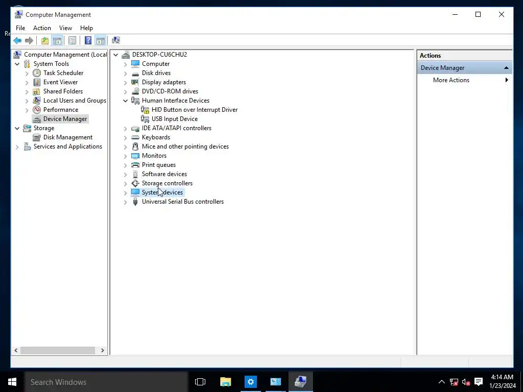
Task: Select Mice and other pointing devices icon
Action: point(135,146)
